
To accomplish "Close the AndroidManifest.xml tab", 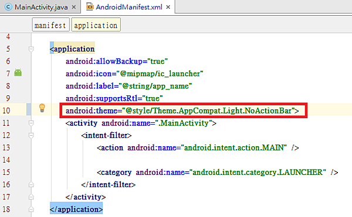I will click(x=168, y=7).
